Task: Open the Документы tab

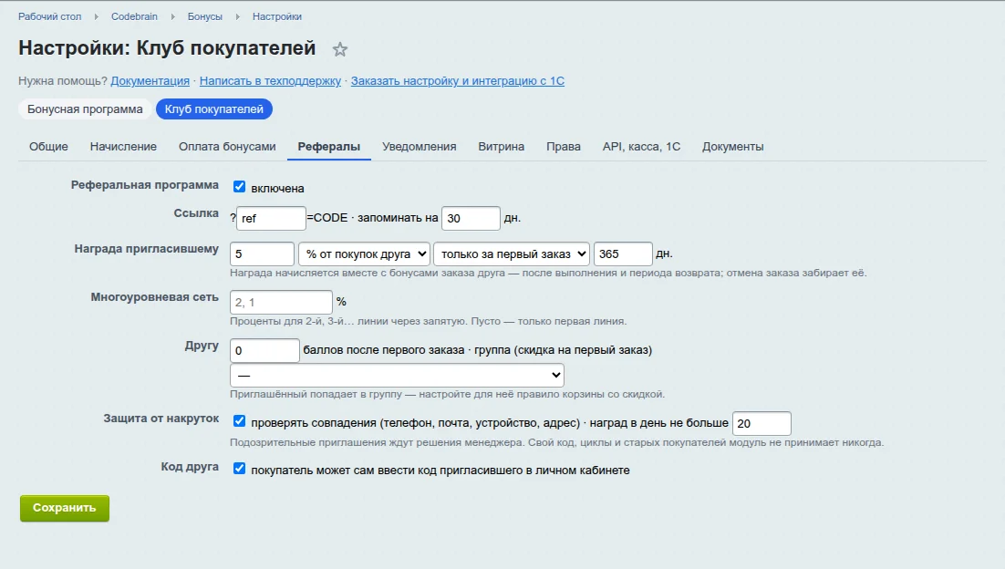Action: (732, 147)
